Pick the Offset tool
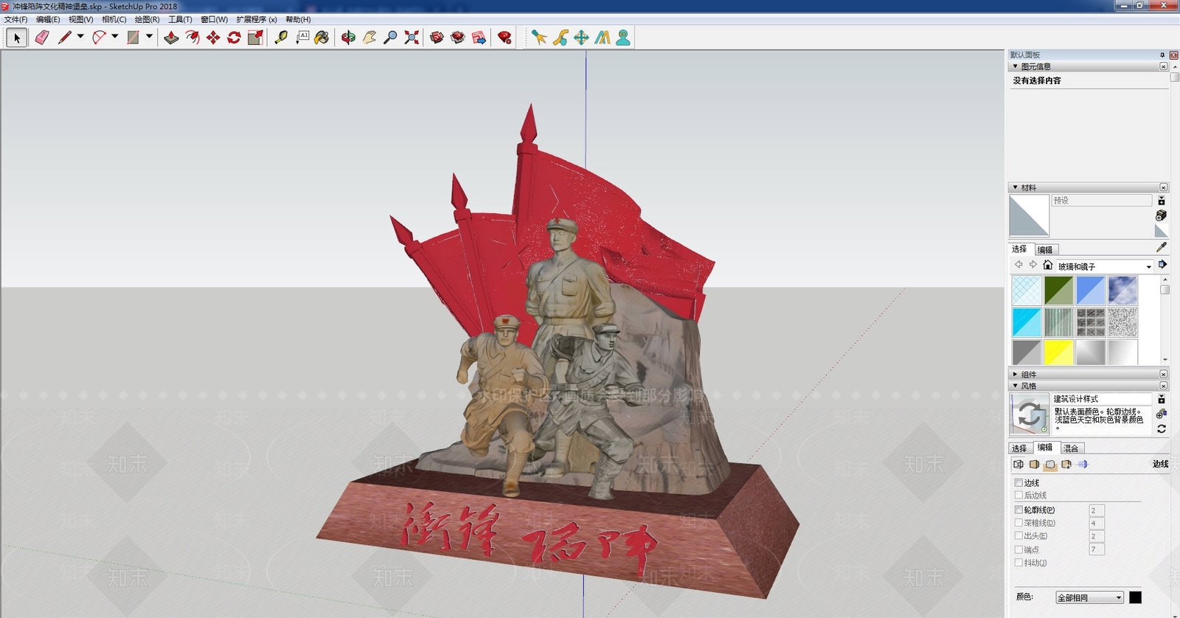 coord(192,38)
